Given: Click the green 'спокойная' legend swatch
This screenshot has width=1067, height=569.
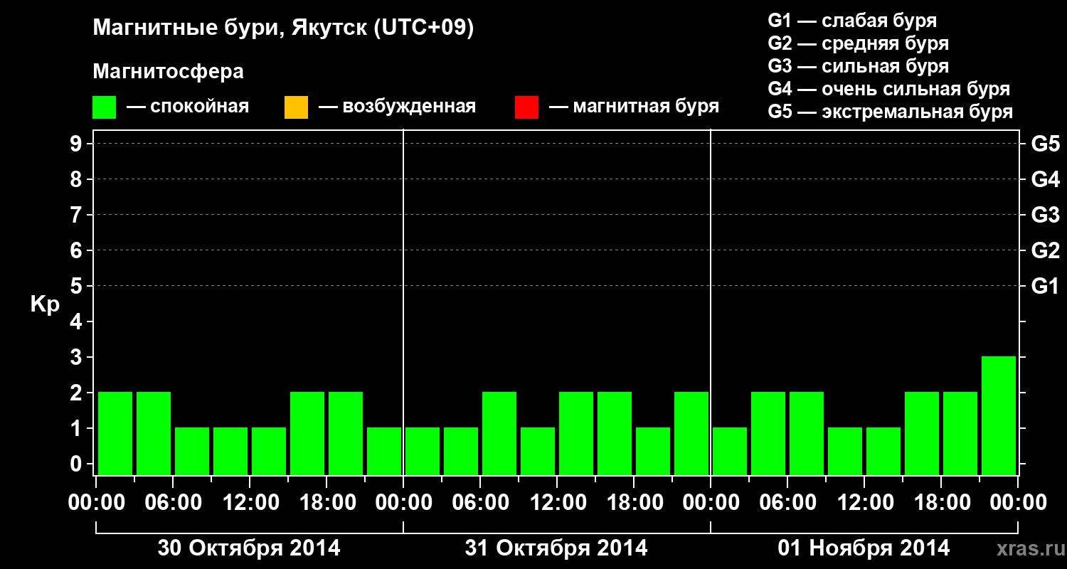Looking at the screenshot, I should [x=105, y=107].
